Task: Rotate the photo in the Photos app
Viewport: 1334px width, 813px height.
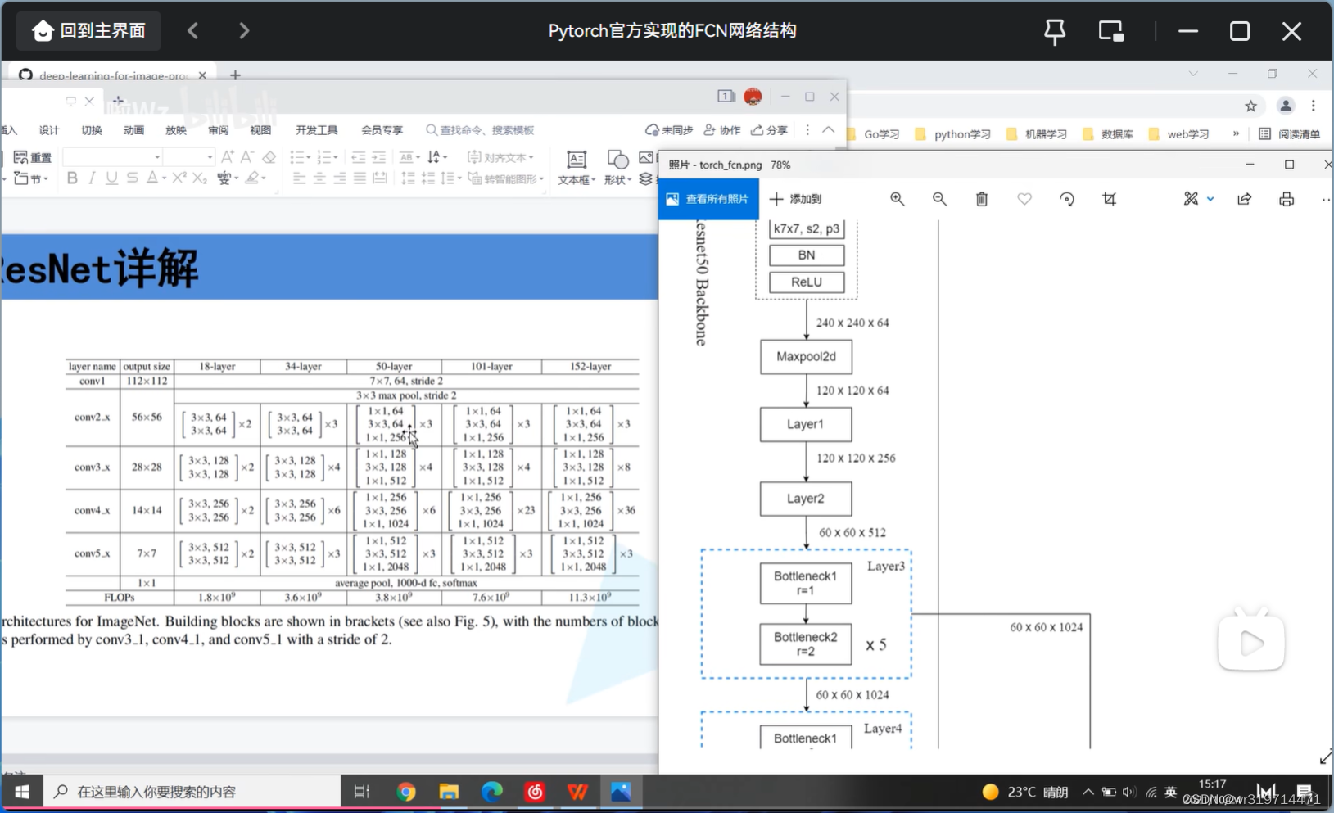Action: [1067, 199]
